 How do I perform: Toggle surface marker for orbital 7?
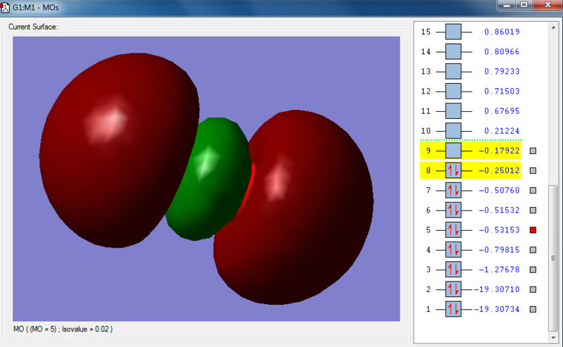pos(533,190)
